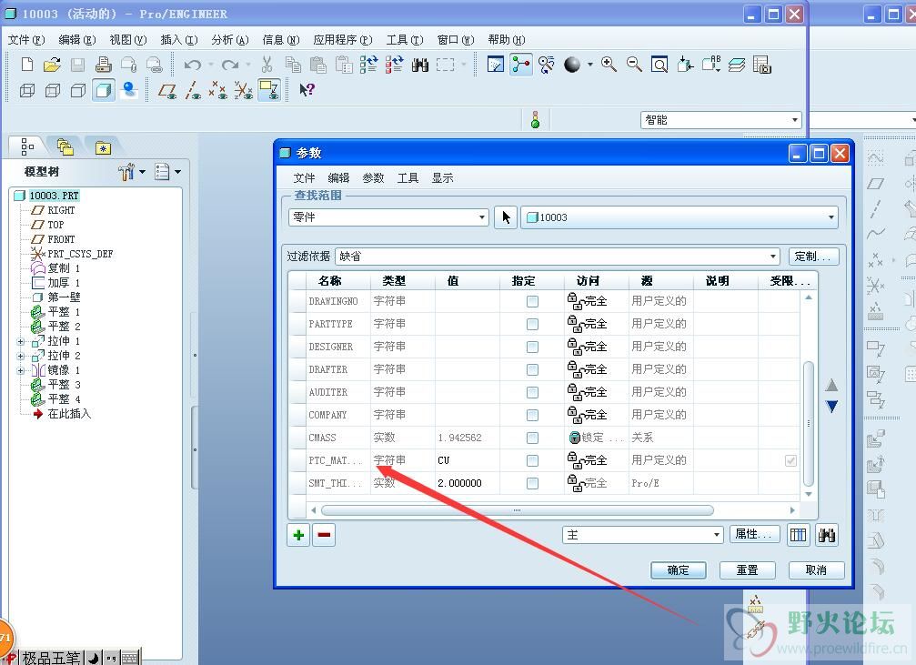Open the 主 dropdown in Parameters dialog

click(x=642, y=535)
